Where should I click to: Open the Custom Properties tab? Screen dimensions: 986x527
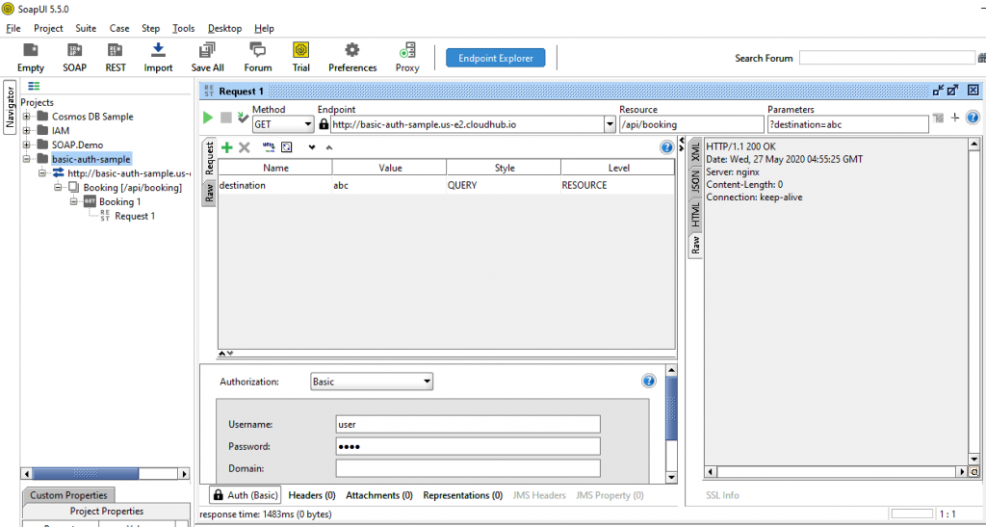68,495
